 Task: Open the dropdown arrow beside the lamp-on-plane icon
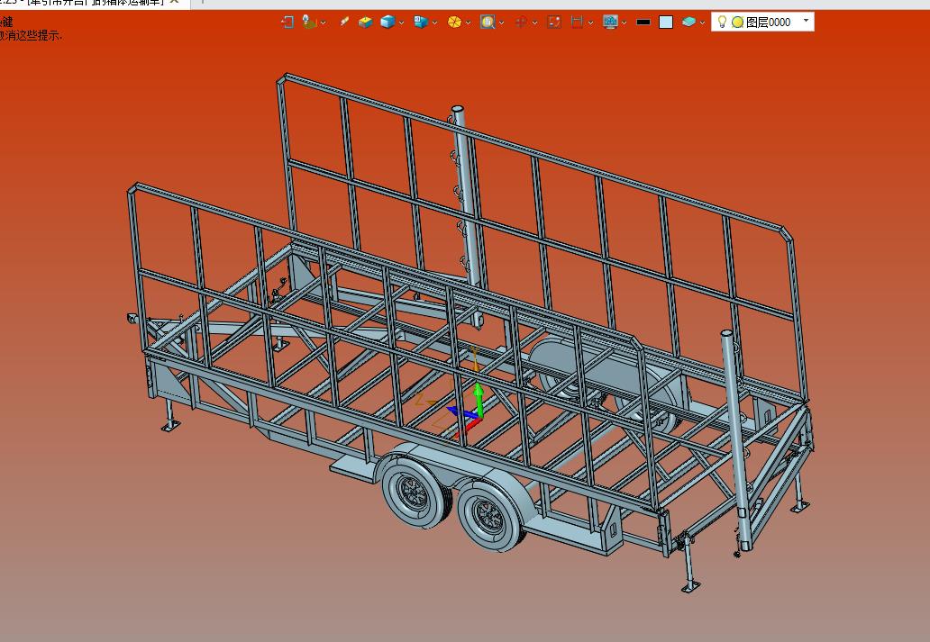tap(324, 23)
